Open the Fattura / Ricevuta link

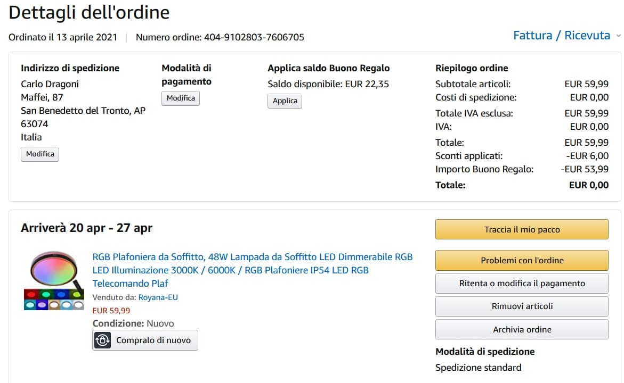pos(561,36)
